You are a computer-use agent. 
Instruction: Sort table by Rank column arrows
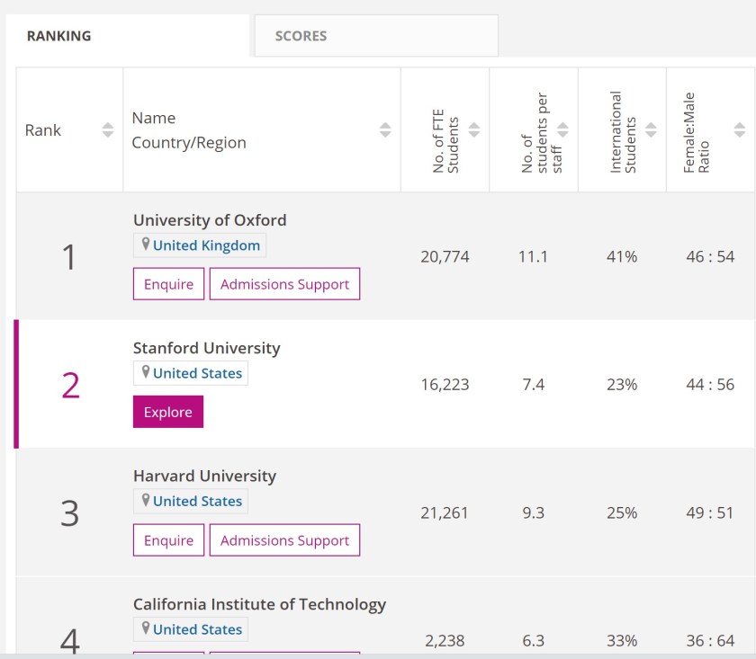pyautogui.click(x=108, y=130)
